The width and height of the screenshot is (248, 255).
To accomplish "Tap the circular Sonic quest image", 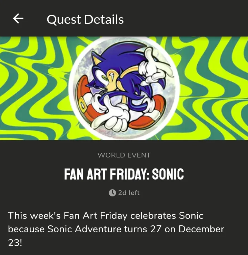I will (x=123, y=89).
